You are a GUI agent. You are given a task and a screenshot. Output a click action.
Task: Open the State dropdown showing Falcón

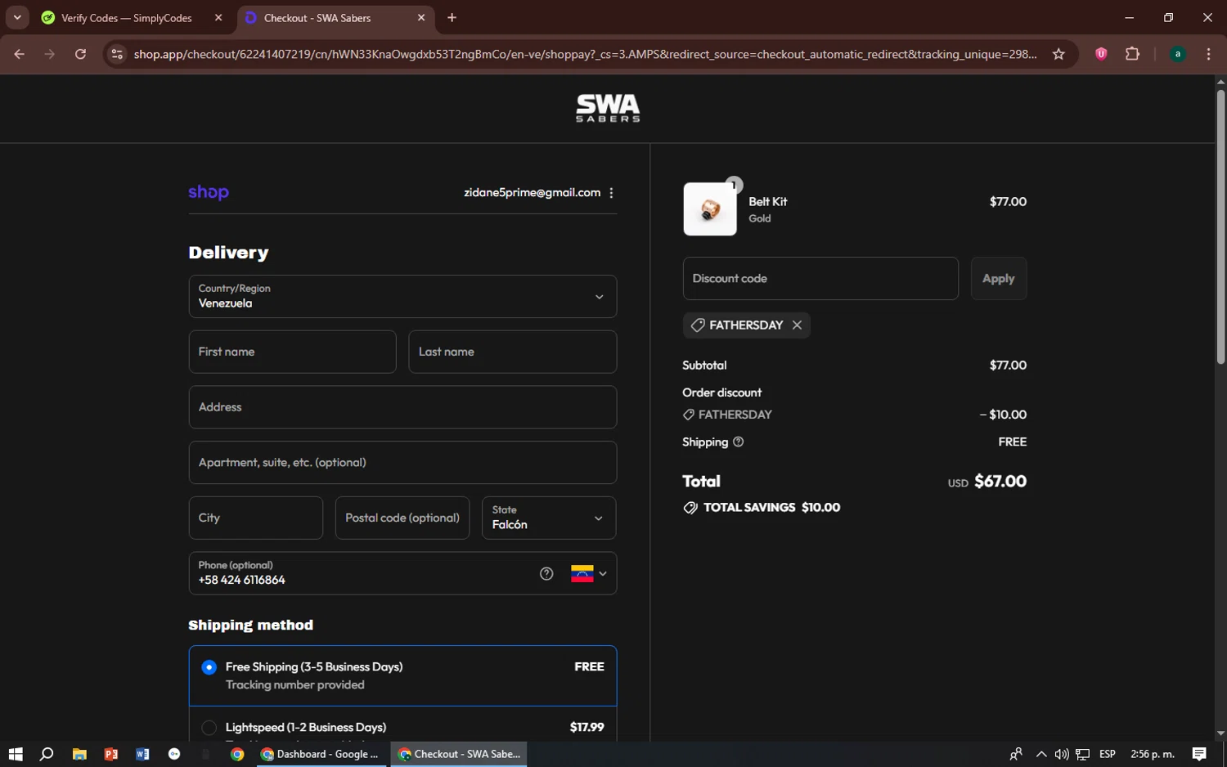[549, 518]
